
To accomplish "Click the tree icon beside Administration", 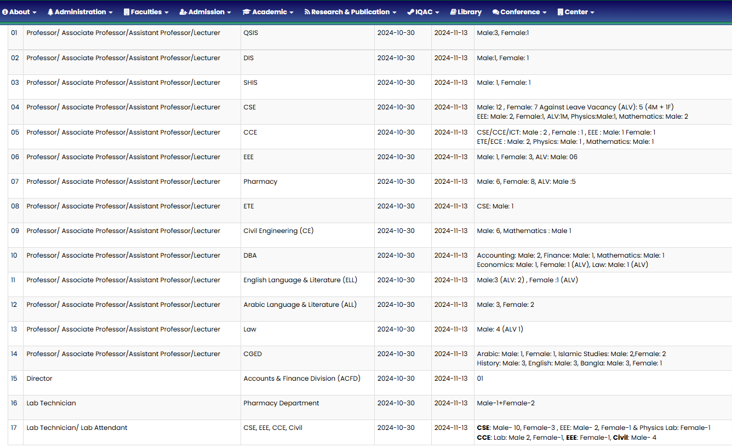I will coord(50,12).
